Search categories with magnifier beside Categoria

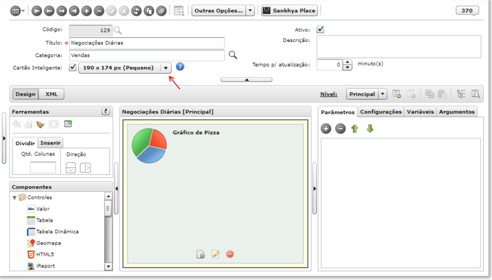pyautogui.click(x=233, y=55)
